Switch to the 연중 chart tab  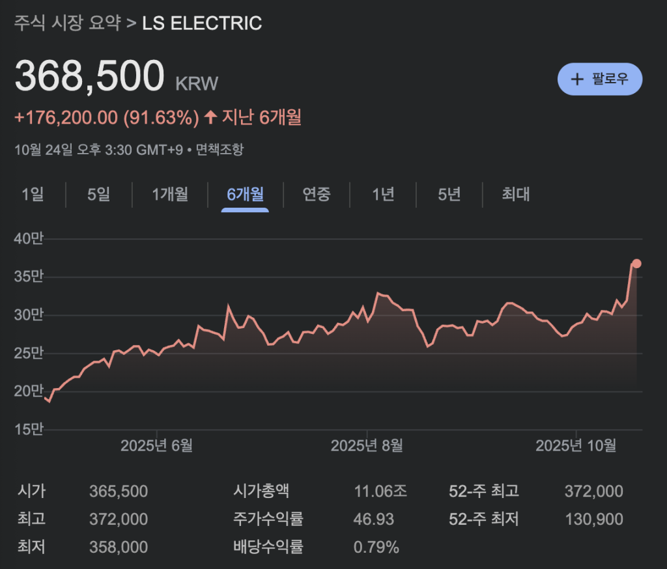[317, 194]
